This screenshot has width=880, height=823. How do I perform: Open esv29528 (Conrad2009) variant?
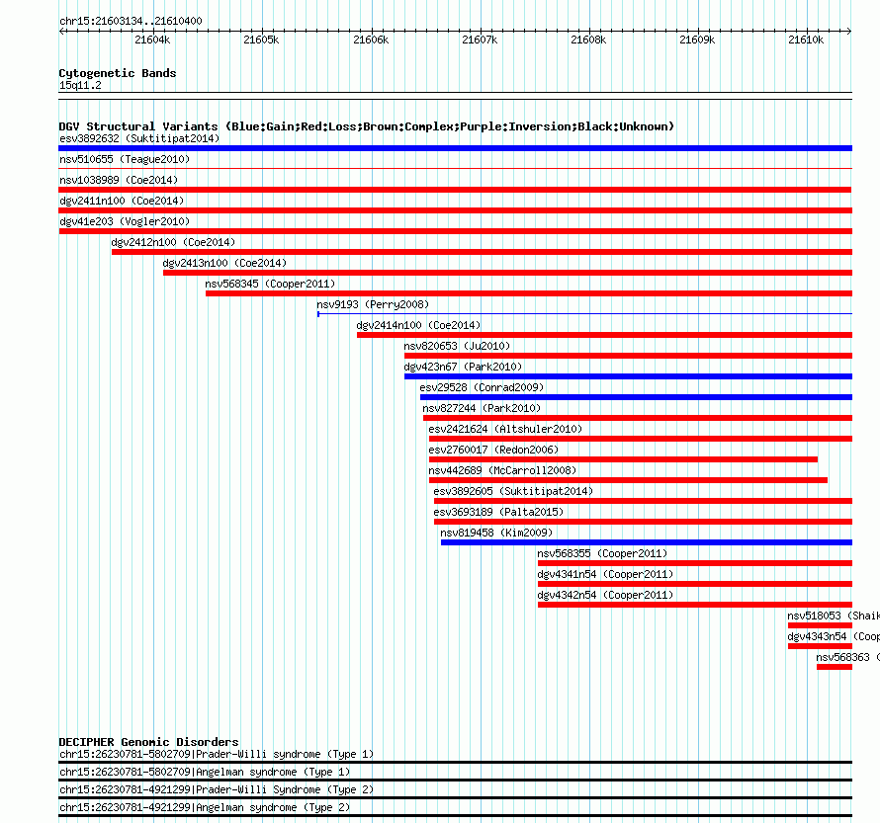point(482,387)
